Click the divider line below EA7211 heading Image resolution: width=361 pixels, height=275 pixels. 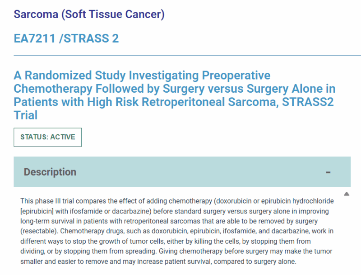tap(187, 56)
